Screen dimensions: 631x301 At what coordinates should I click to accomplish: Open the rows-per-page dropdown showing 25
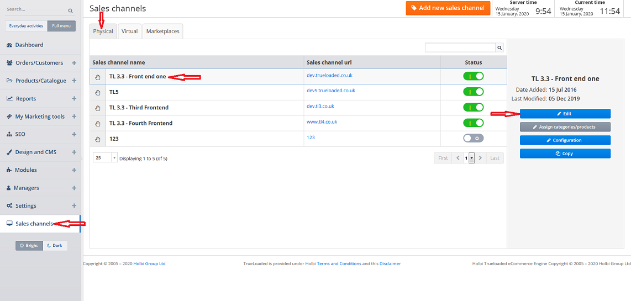tap(105, 158)
